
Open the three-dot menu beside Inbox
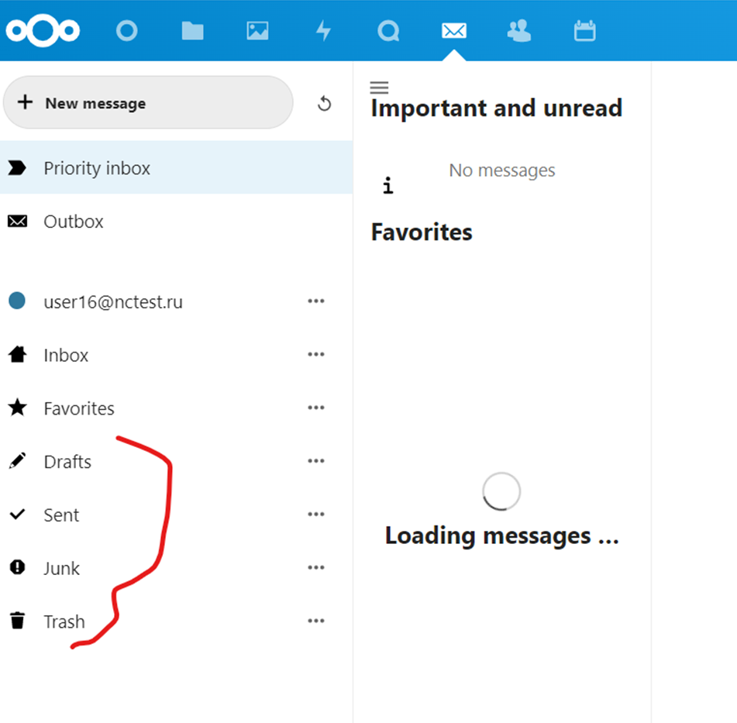coord(315,355)
